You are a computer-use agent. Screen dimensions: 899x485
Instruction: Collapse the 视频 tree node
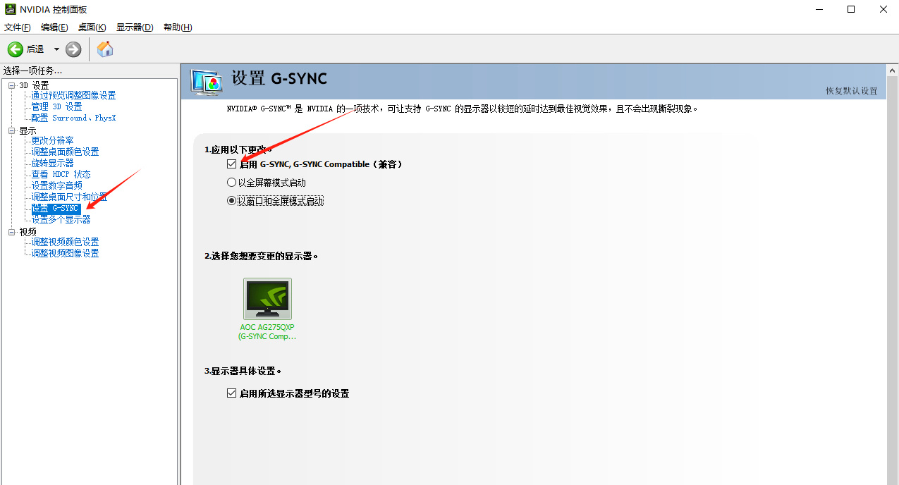11,232
